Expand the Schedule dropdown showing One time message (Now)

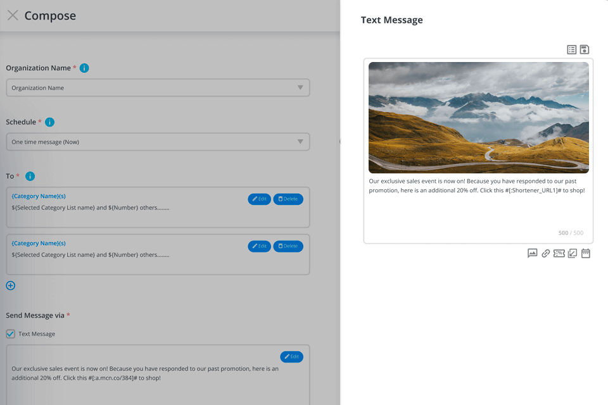tap(158, 142)
